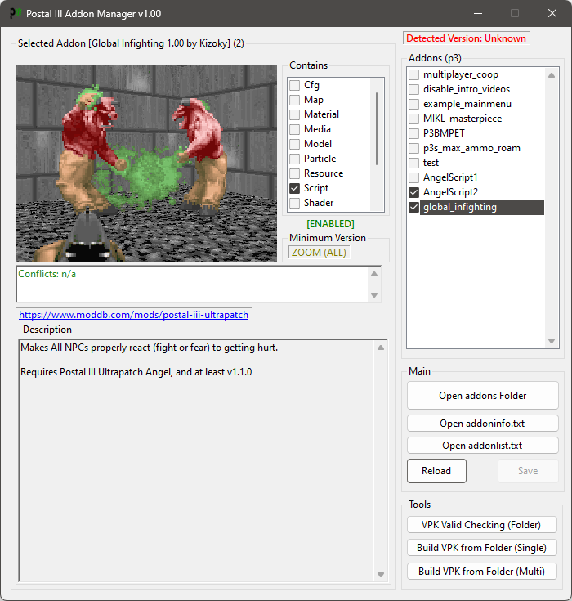The image size is (572, 601).
Task: Click the Description scroll up arrow
Action: coord(381,348)
